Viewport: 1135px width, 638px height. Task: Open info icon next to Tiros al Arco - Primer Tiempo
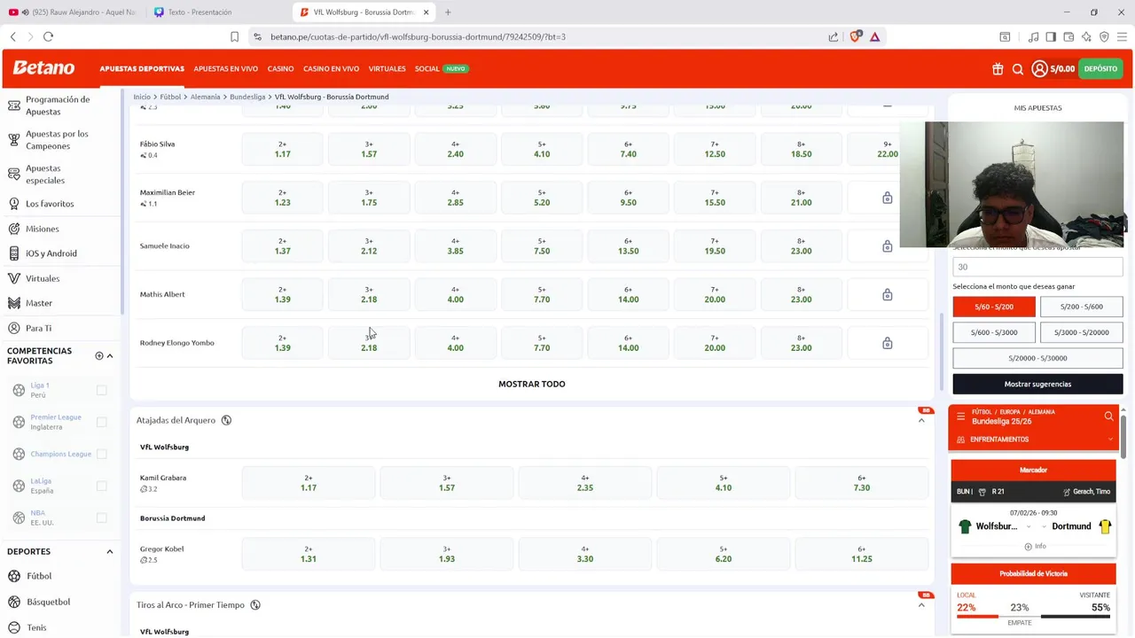pyautogui.click(x=255, y=605)
